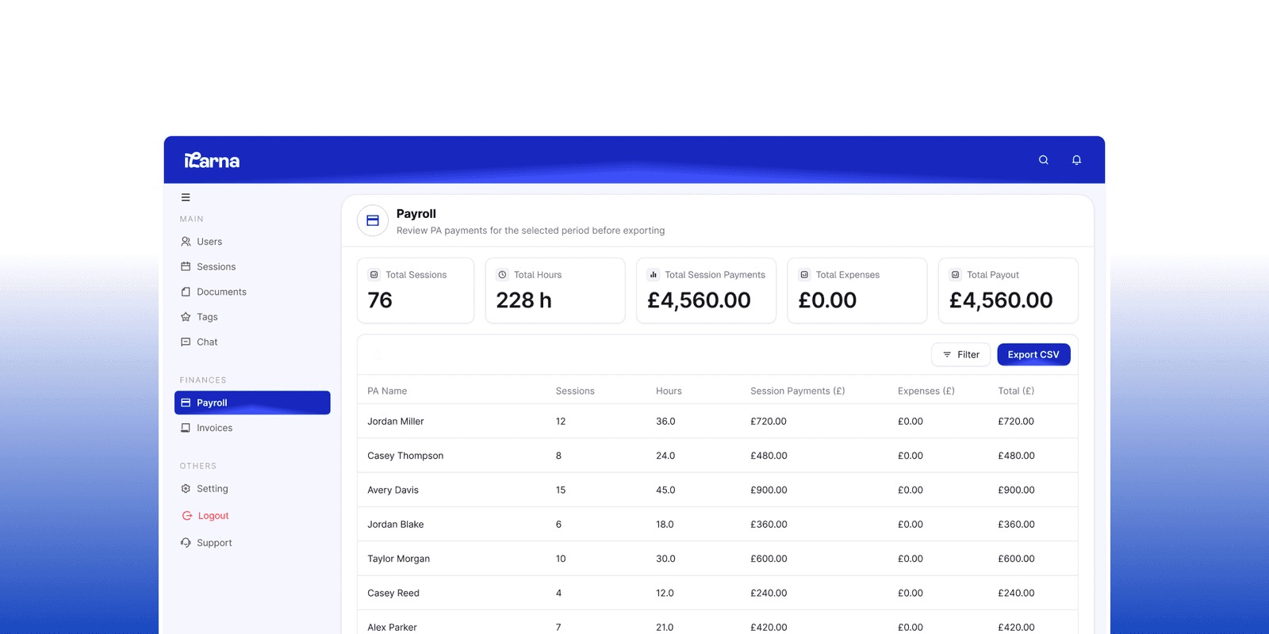This screenshot has height=634, width=1269.
Task: Select the Casey Thompson name cell
Action: pyautogui.click(x=405, y=456)
